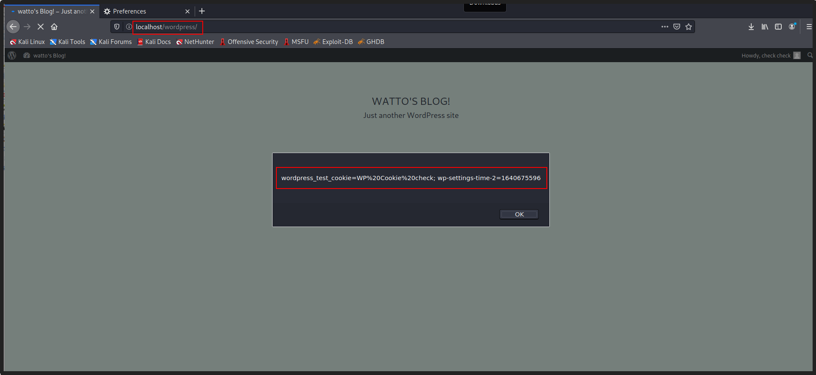Toggle the sidebar view
Image resolution: width=816 pixels, height=375 pixels.
(778, 27)
